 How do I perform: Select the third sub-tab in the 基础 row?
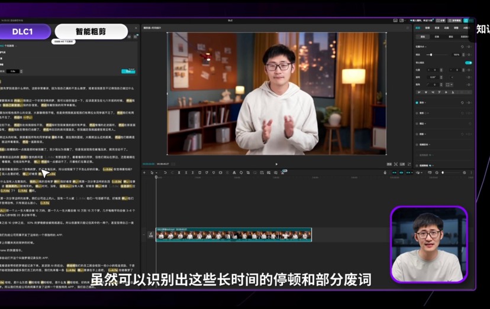pos(450,37)
